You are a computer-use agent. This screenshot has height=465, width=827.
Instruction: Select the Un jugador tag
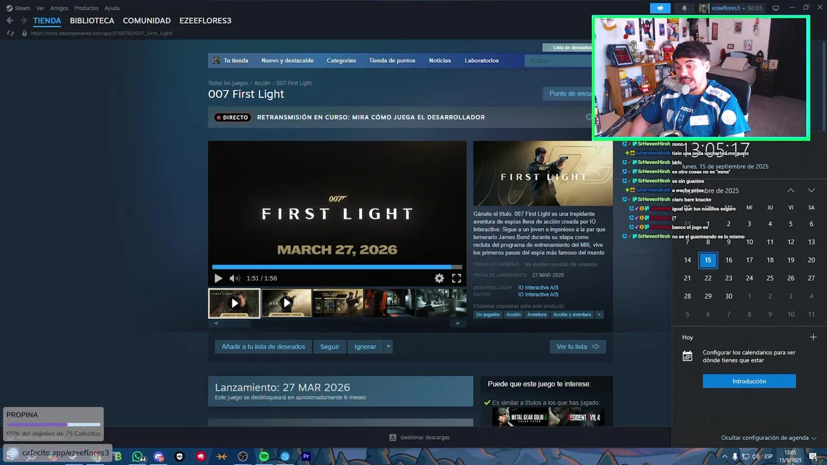(x=488, y=315)
